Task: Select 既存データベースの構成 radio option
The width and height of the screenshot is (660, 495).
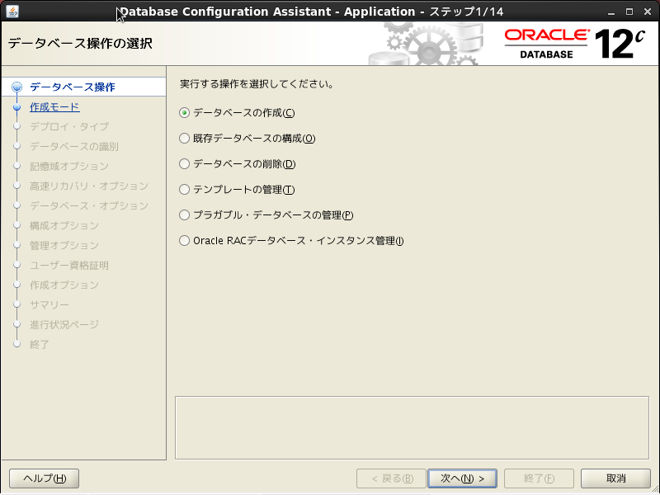Action: click(247, 138)
